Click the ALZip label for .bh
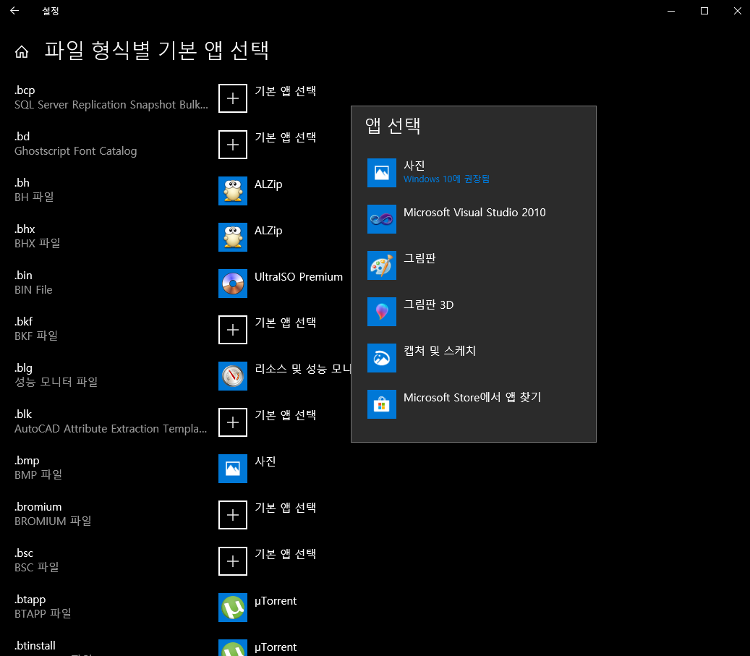 [x=268, y=184]
